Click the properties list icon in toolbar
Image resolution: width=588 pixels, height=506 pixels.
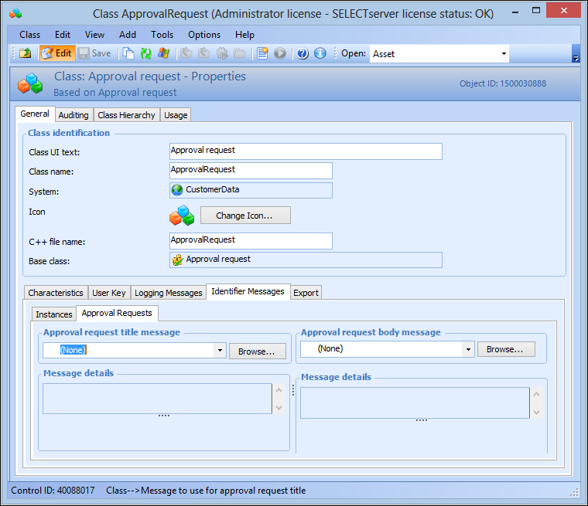[x=262, y=53]
